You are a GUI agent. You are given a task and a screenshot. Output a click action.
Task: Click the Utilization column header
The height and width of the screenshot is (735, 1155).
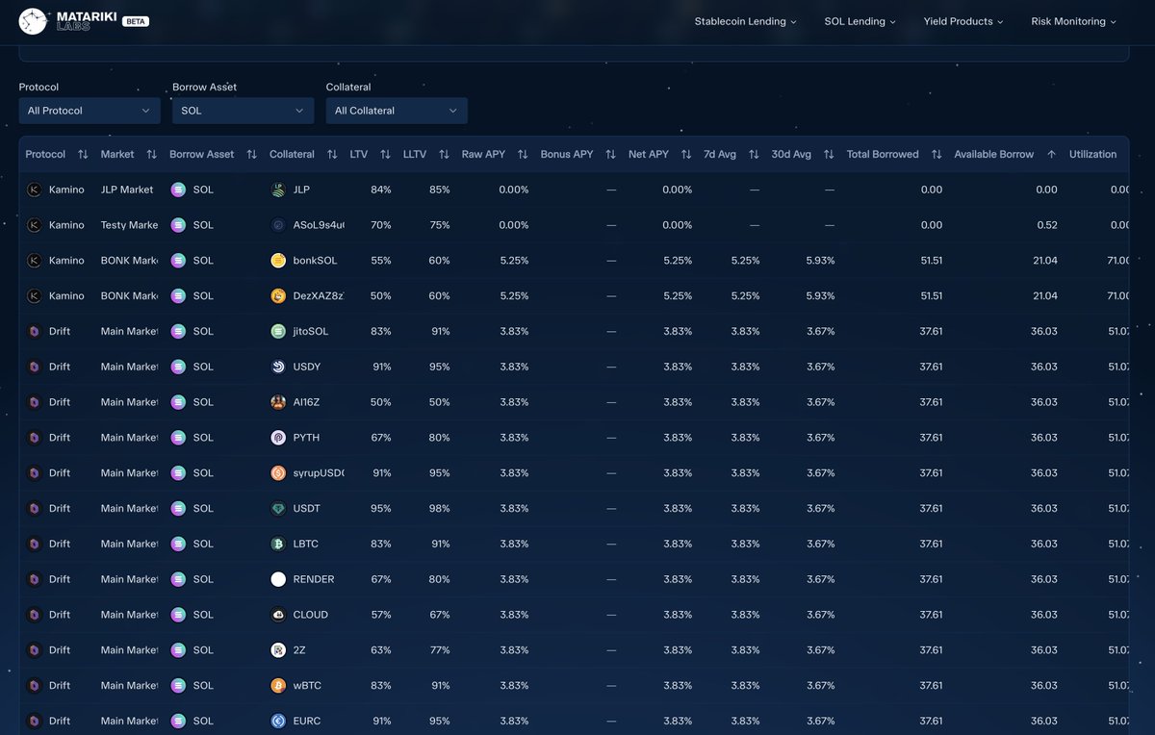(x=1092, y=154)
